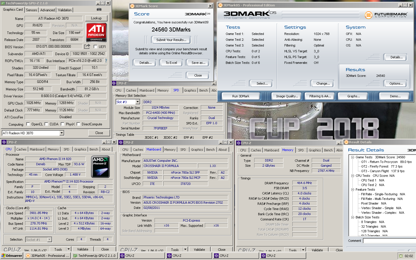
Task: Enable the PhysX checkbox
Action: (62, 124)
